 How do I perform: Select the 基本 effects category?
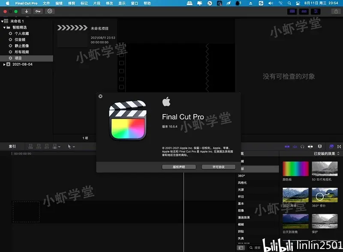tap(241, 204)
